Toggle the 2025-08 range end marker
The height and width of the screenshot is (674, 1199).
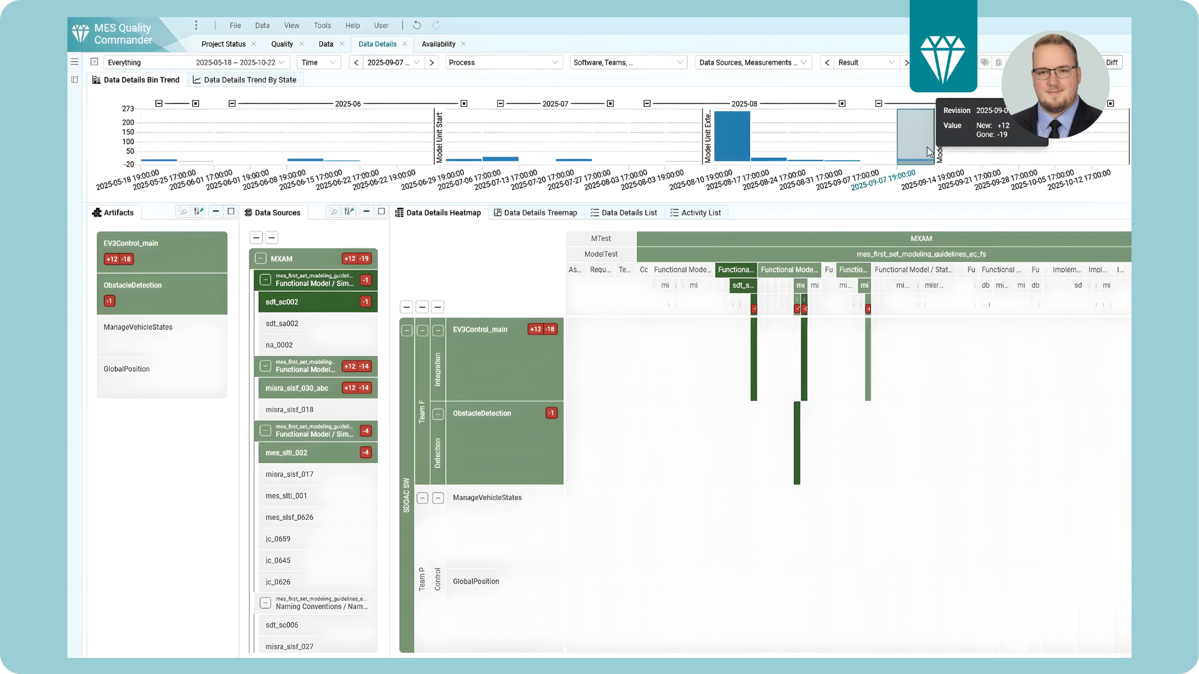tap(842, 104)
